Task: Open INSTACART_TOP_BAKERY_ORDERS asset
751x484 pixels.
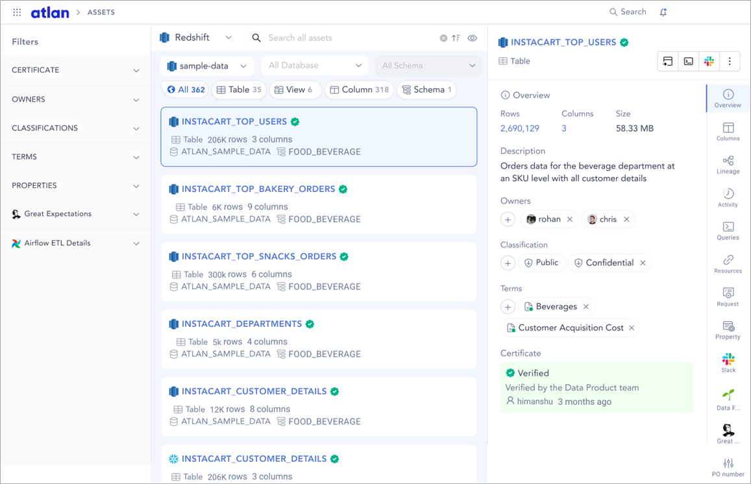Action: pyautogui.click(x=319, y=204)
